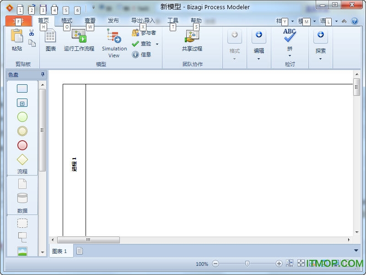Expand the 编辑 (Edit) group
This screenshot has width=366, height=275.
258,45
